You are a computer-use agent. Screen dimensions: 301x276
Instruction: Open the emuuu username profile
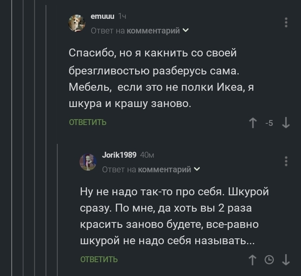[103, 16]
